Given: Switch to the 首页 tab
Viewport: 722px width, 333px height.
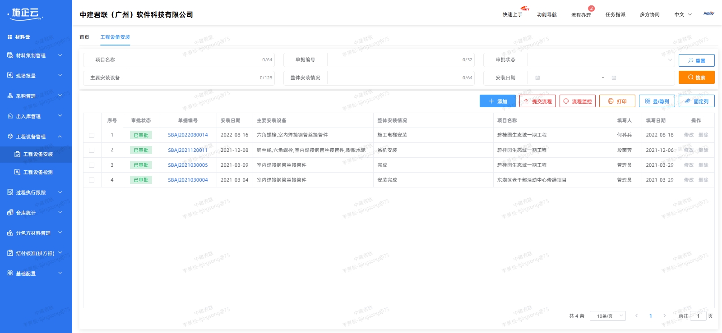Looking at the screenshot, I should click(x=84, y=37).
